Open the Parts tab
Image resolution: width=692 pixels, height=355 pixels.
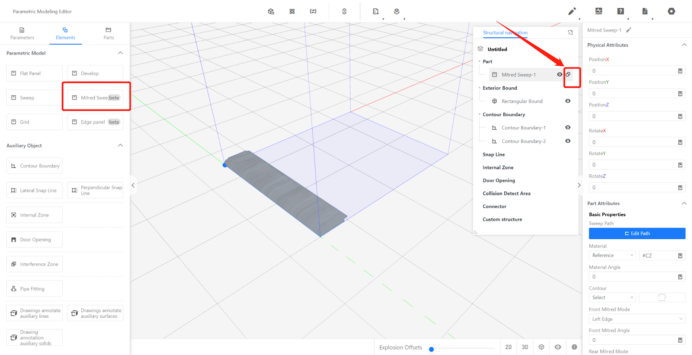coord(109,33)
